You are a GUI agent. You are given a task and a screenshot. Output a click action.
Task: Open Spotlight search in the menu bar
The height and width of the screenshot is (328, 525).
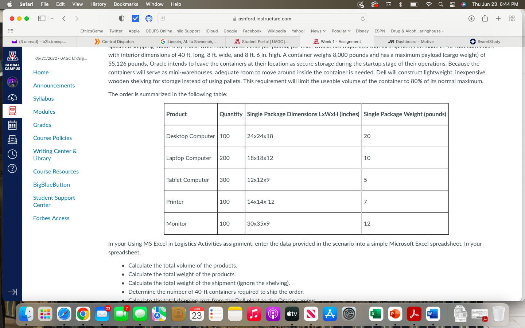(441, 4)
